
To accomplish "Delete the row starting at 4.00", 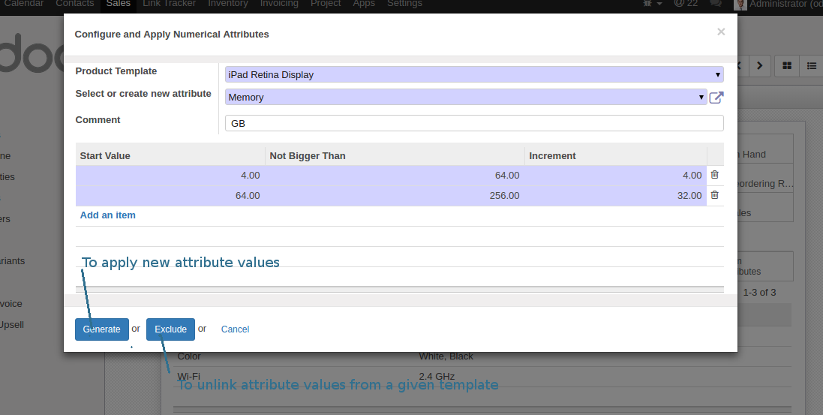I will click(714, 175).
